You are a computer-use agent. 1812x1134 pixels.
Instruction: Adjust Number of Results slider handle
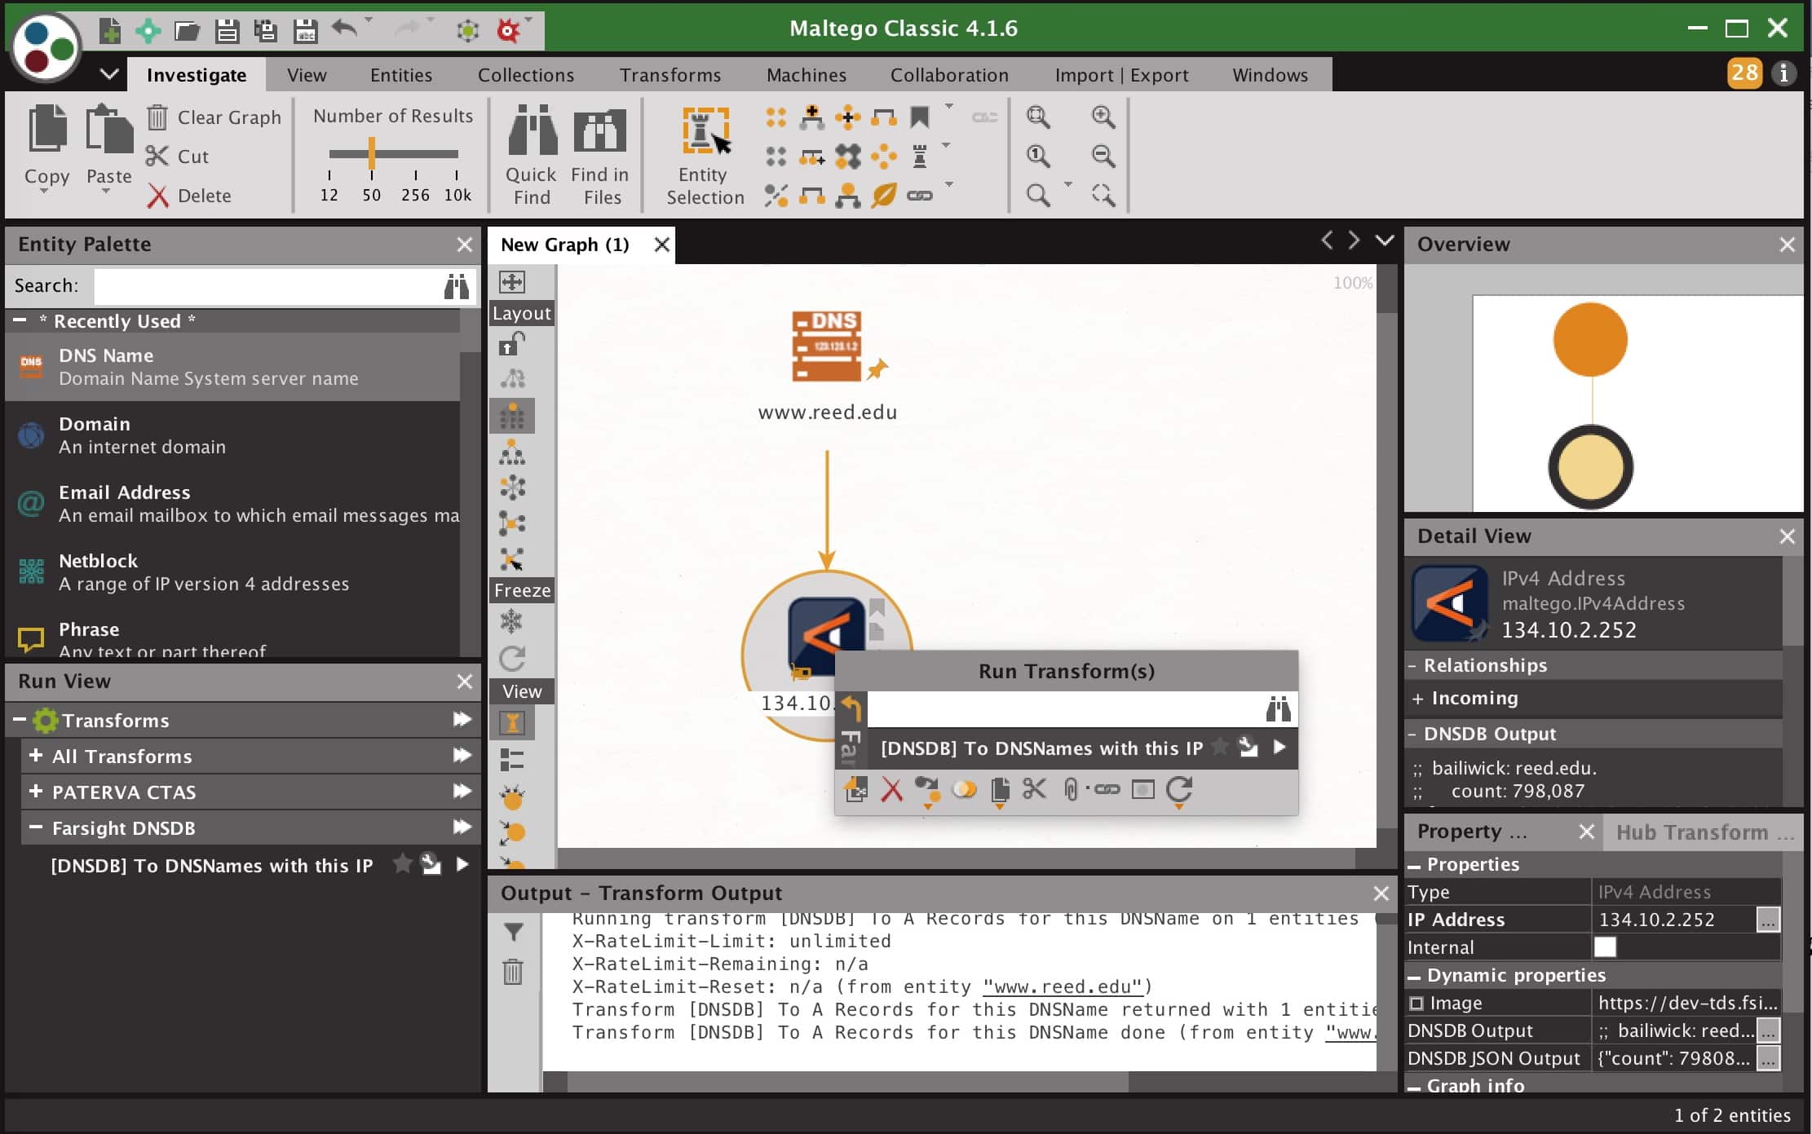point(372,153)
